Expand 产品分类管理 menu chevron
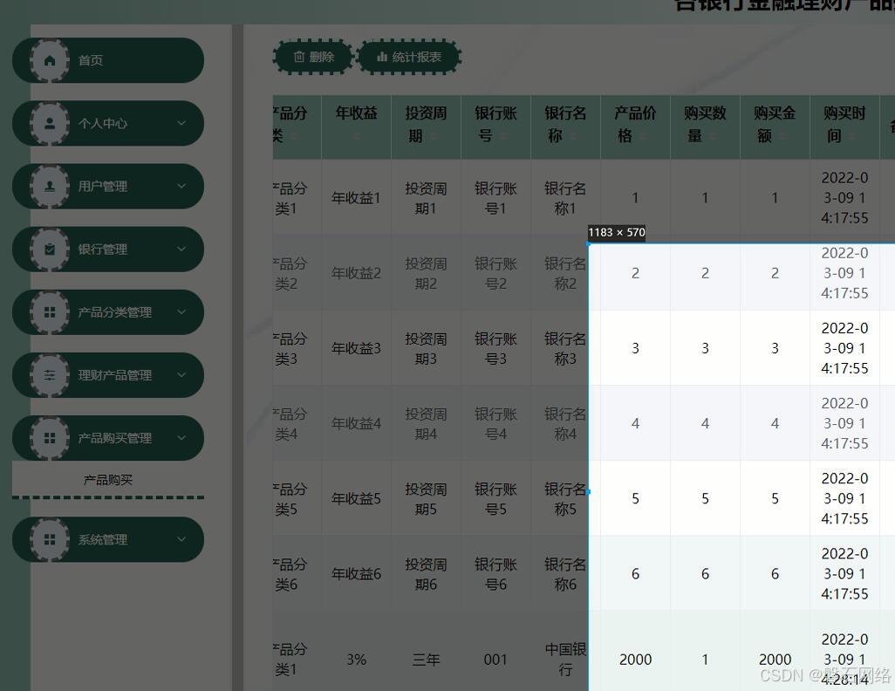Viewport: 895px width, 691px height. pos(181,311)
